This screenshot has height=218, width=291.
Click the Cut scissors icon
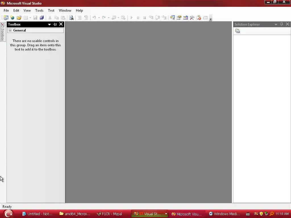pyautogui.click(x=50, y=18)
